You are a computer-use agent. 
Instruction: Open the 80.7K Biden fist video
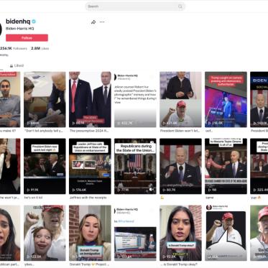click(180, 166)
